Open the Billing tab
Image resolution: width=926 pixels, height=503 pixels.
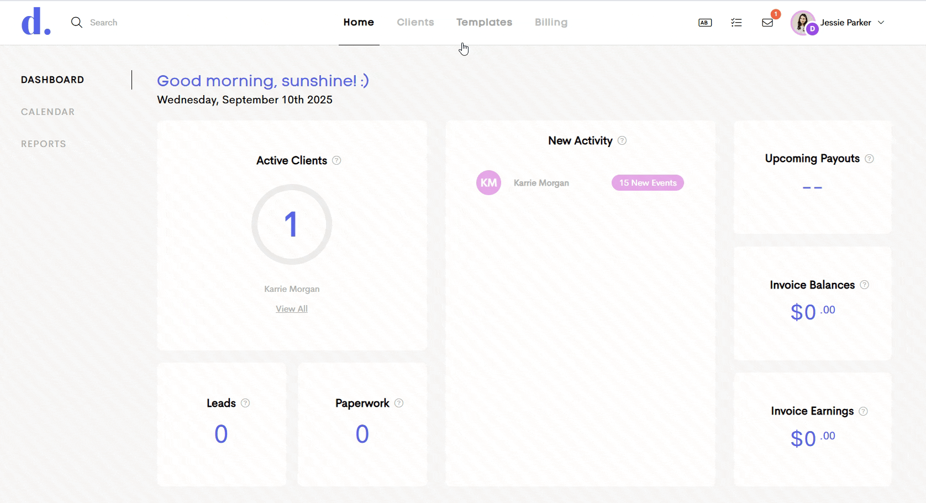tap(551, 22)
